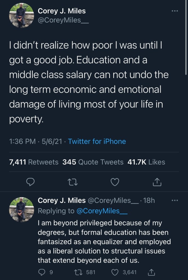Click reply icon on the follow-up tweet
Viewport: 188px width, 280px height.
coord(41,272)
